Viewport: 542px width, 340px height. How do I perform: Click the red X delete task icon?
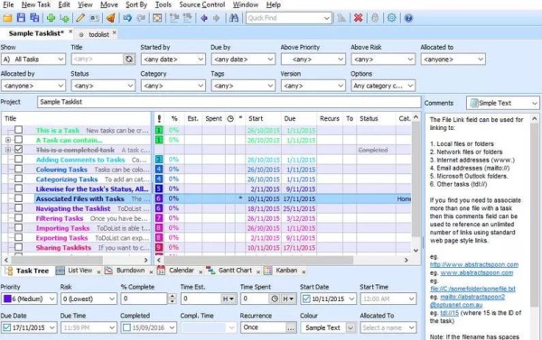pyautogui.click(x=358, y=18)
